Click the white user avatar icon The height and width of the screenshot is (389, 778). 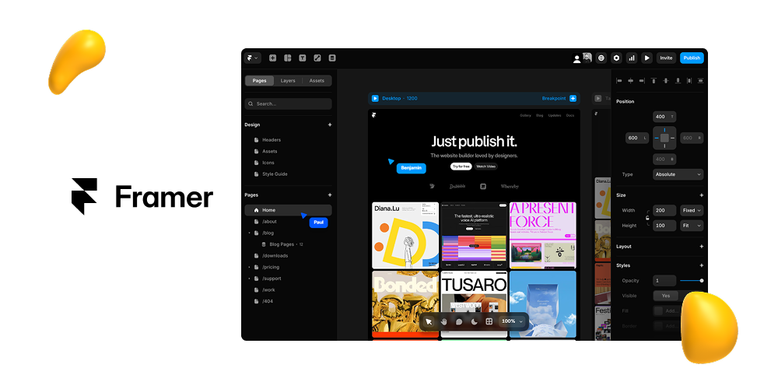click(576, 58)
